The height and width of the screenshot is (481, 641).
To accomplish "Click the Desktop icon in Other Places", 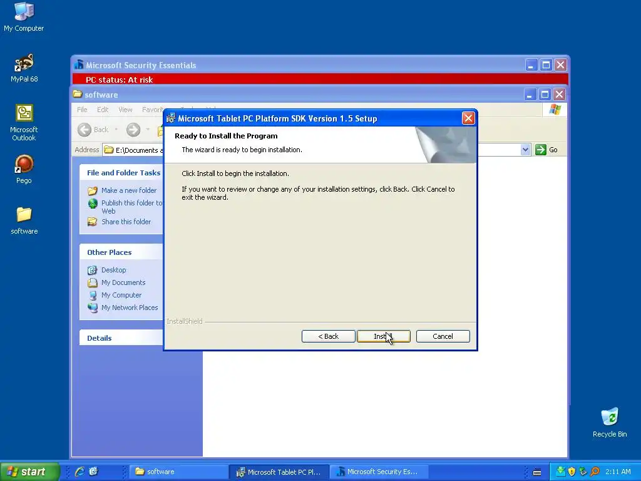I will (93, 270).
